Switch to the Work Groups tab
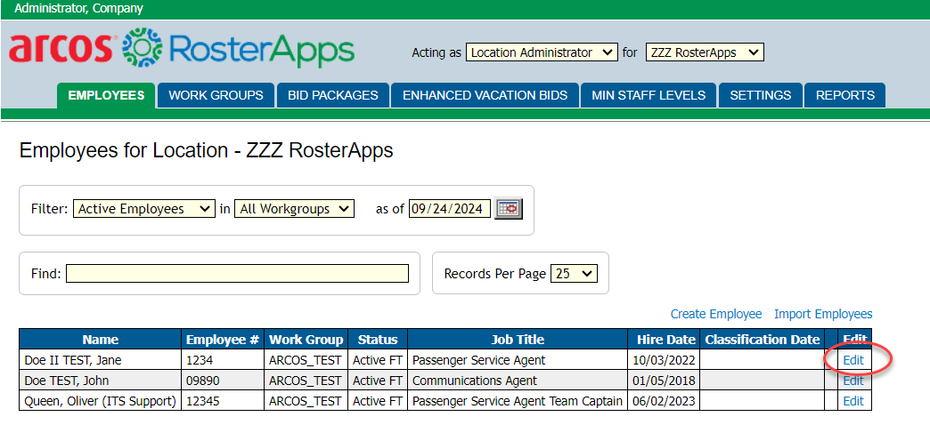Image resolution: width=930 pixels, height=441 pixels. (216, 96)
